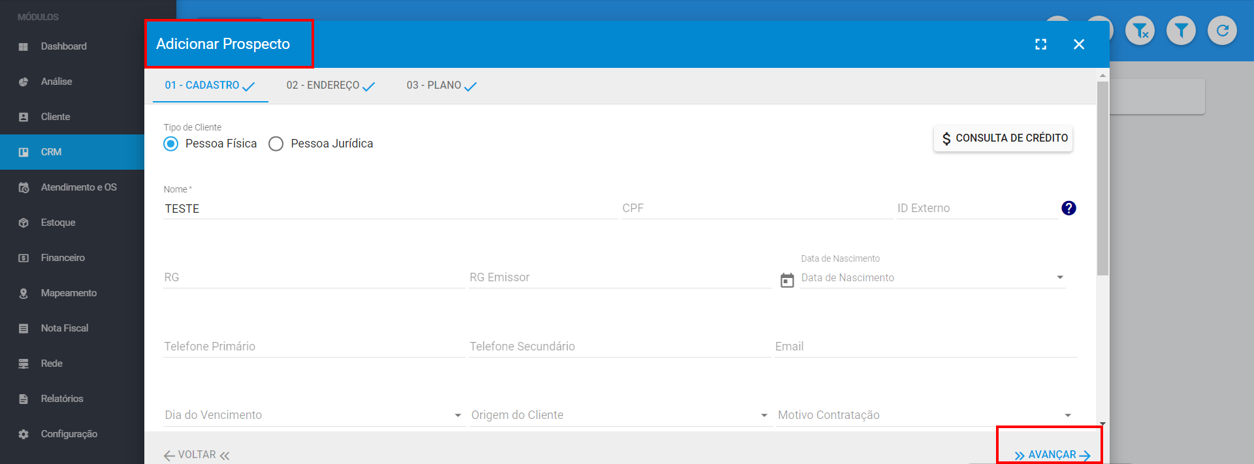The height and width of the screenshot is (464, 1254).
Task: Open the Financeiro module
Action: coord(72,258)
